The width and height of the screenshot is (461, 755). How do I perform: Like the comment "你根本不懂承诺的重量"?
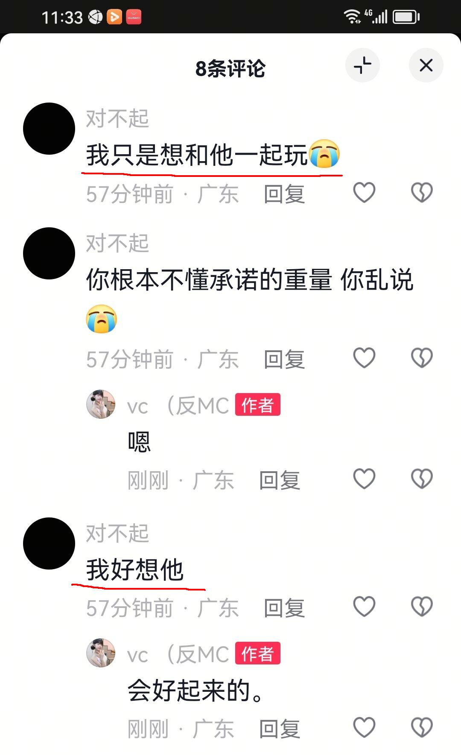coord(364,358)
